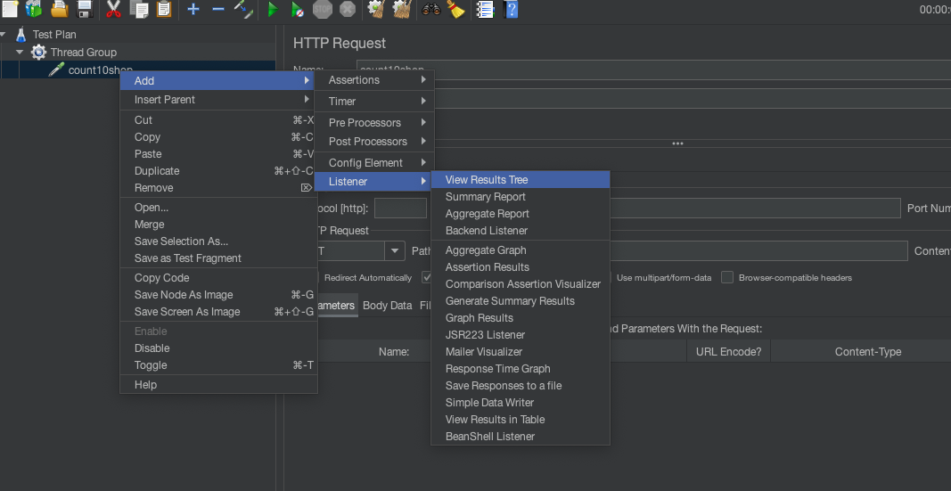The width and height of the screenshot is (951, 491).
Task: Choose View Results in Table
Action: (521, 420)
